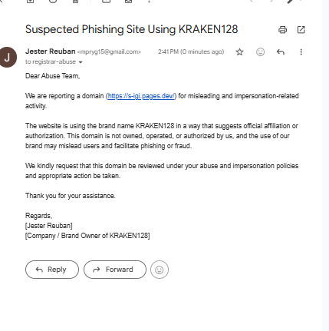This screenshot has height=331, width=329.
Task: Click the Report spam icon in top toolbar
Action: pos(53,1)
